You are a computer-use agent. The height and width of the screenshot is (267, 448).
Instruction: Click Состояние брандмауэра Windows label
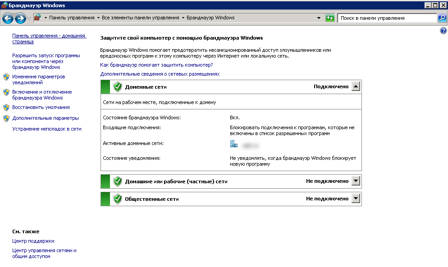(142, 118)
